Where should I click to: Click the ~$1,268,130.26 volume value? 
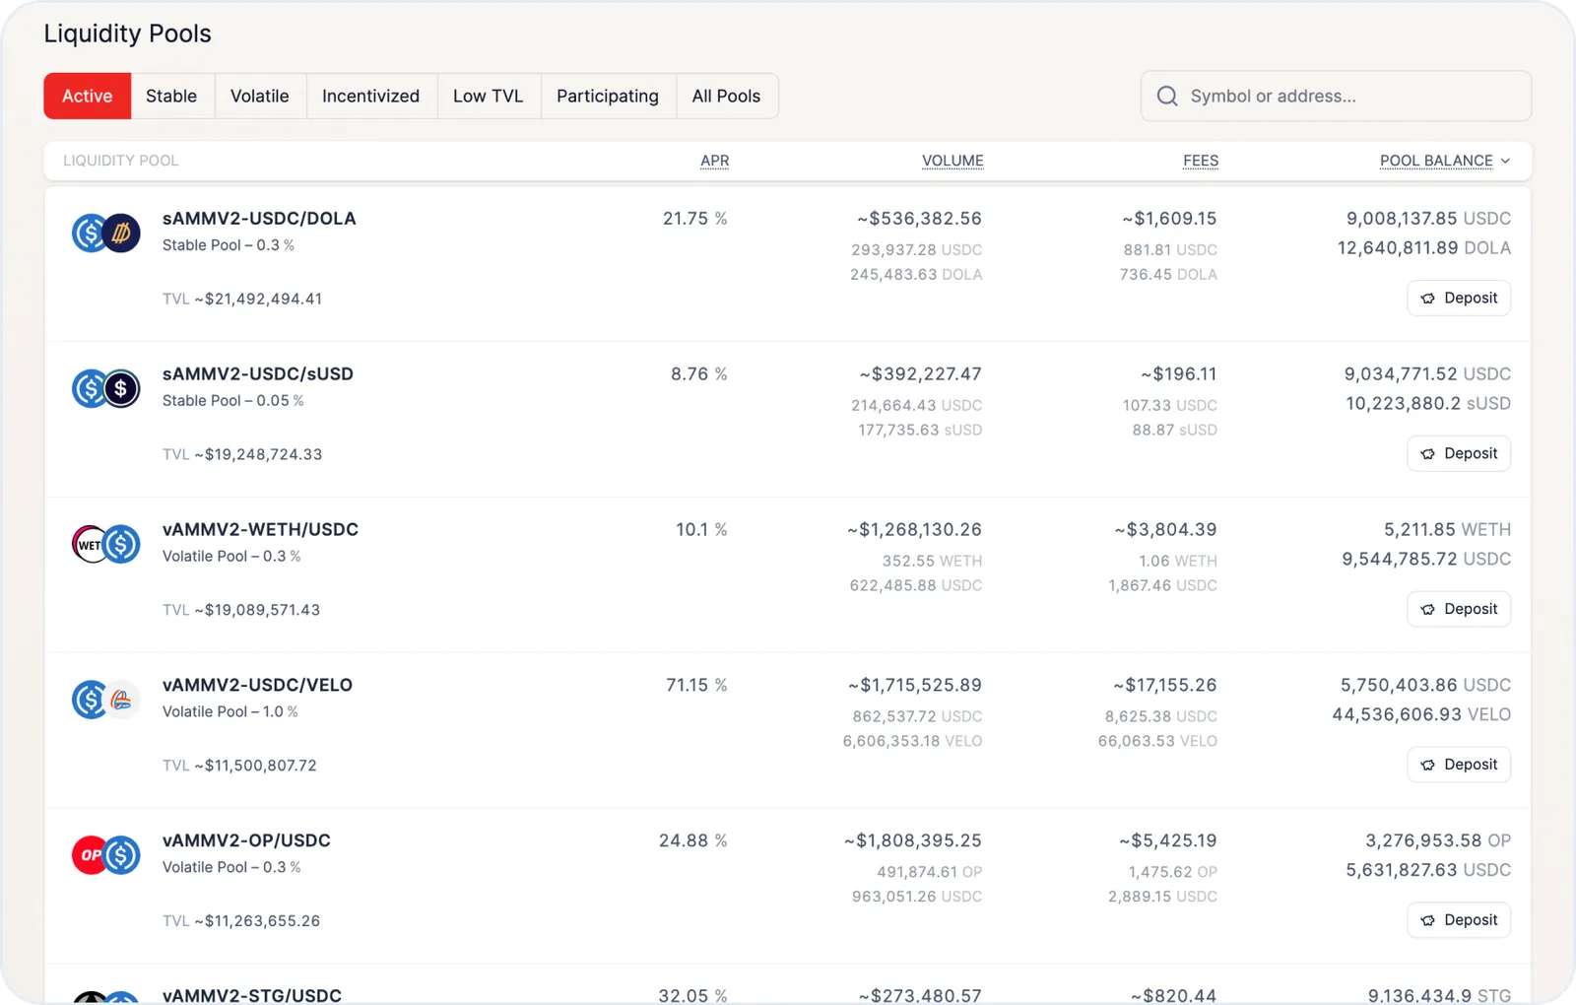914,530
